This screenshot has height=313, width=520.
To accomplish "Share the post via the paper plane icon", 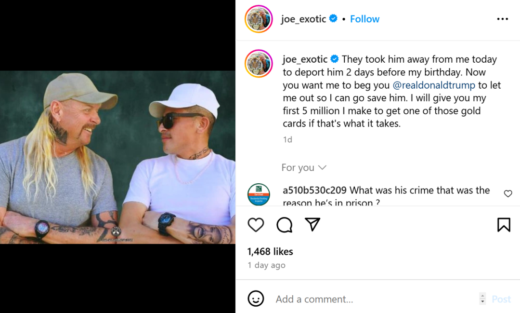I will tap(312, 225).
